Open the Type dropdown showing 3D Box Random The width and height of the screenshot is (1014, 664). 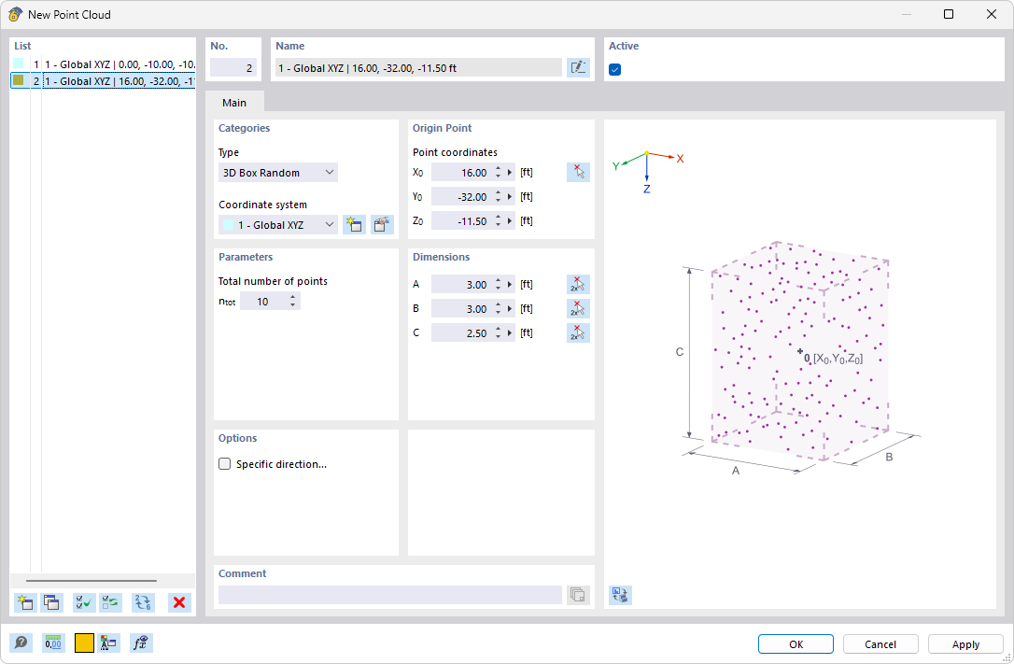click(x=278, y=173)
